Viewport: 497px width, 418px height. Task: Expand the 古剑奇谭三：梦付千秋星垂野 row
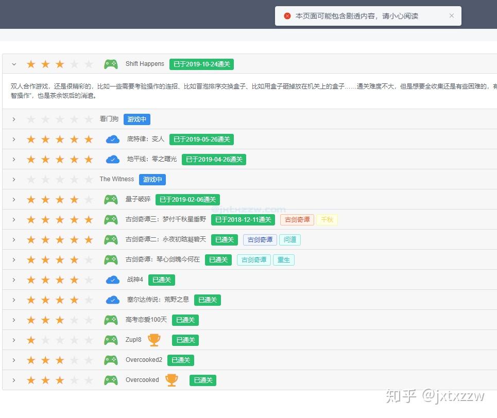click(x=14, y=219)
